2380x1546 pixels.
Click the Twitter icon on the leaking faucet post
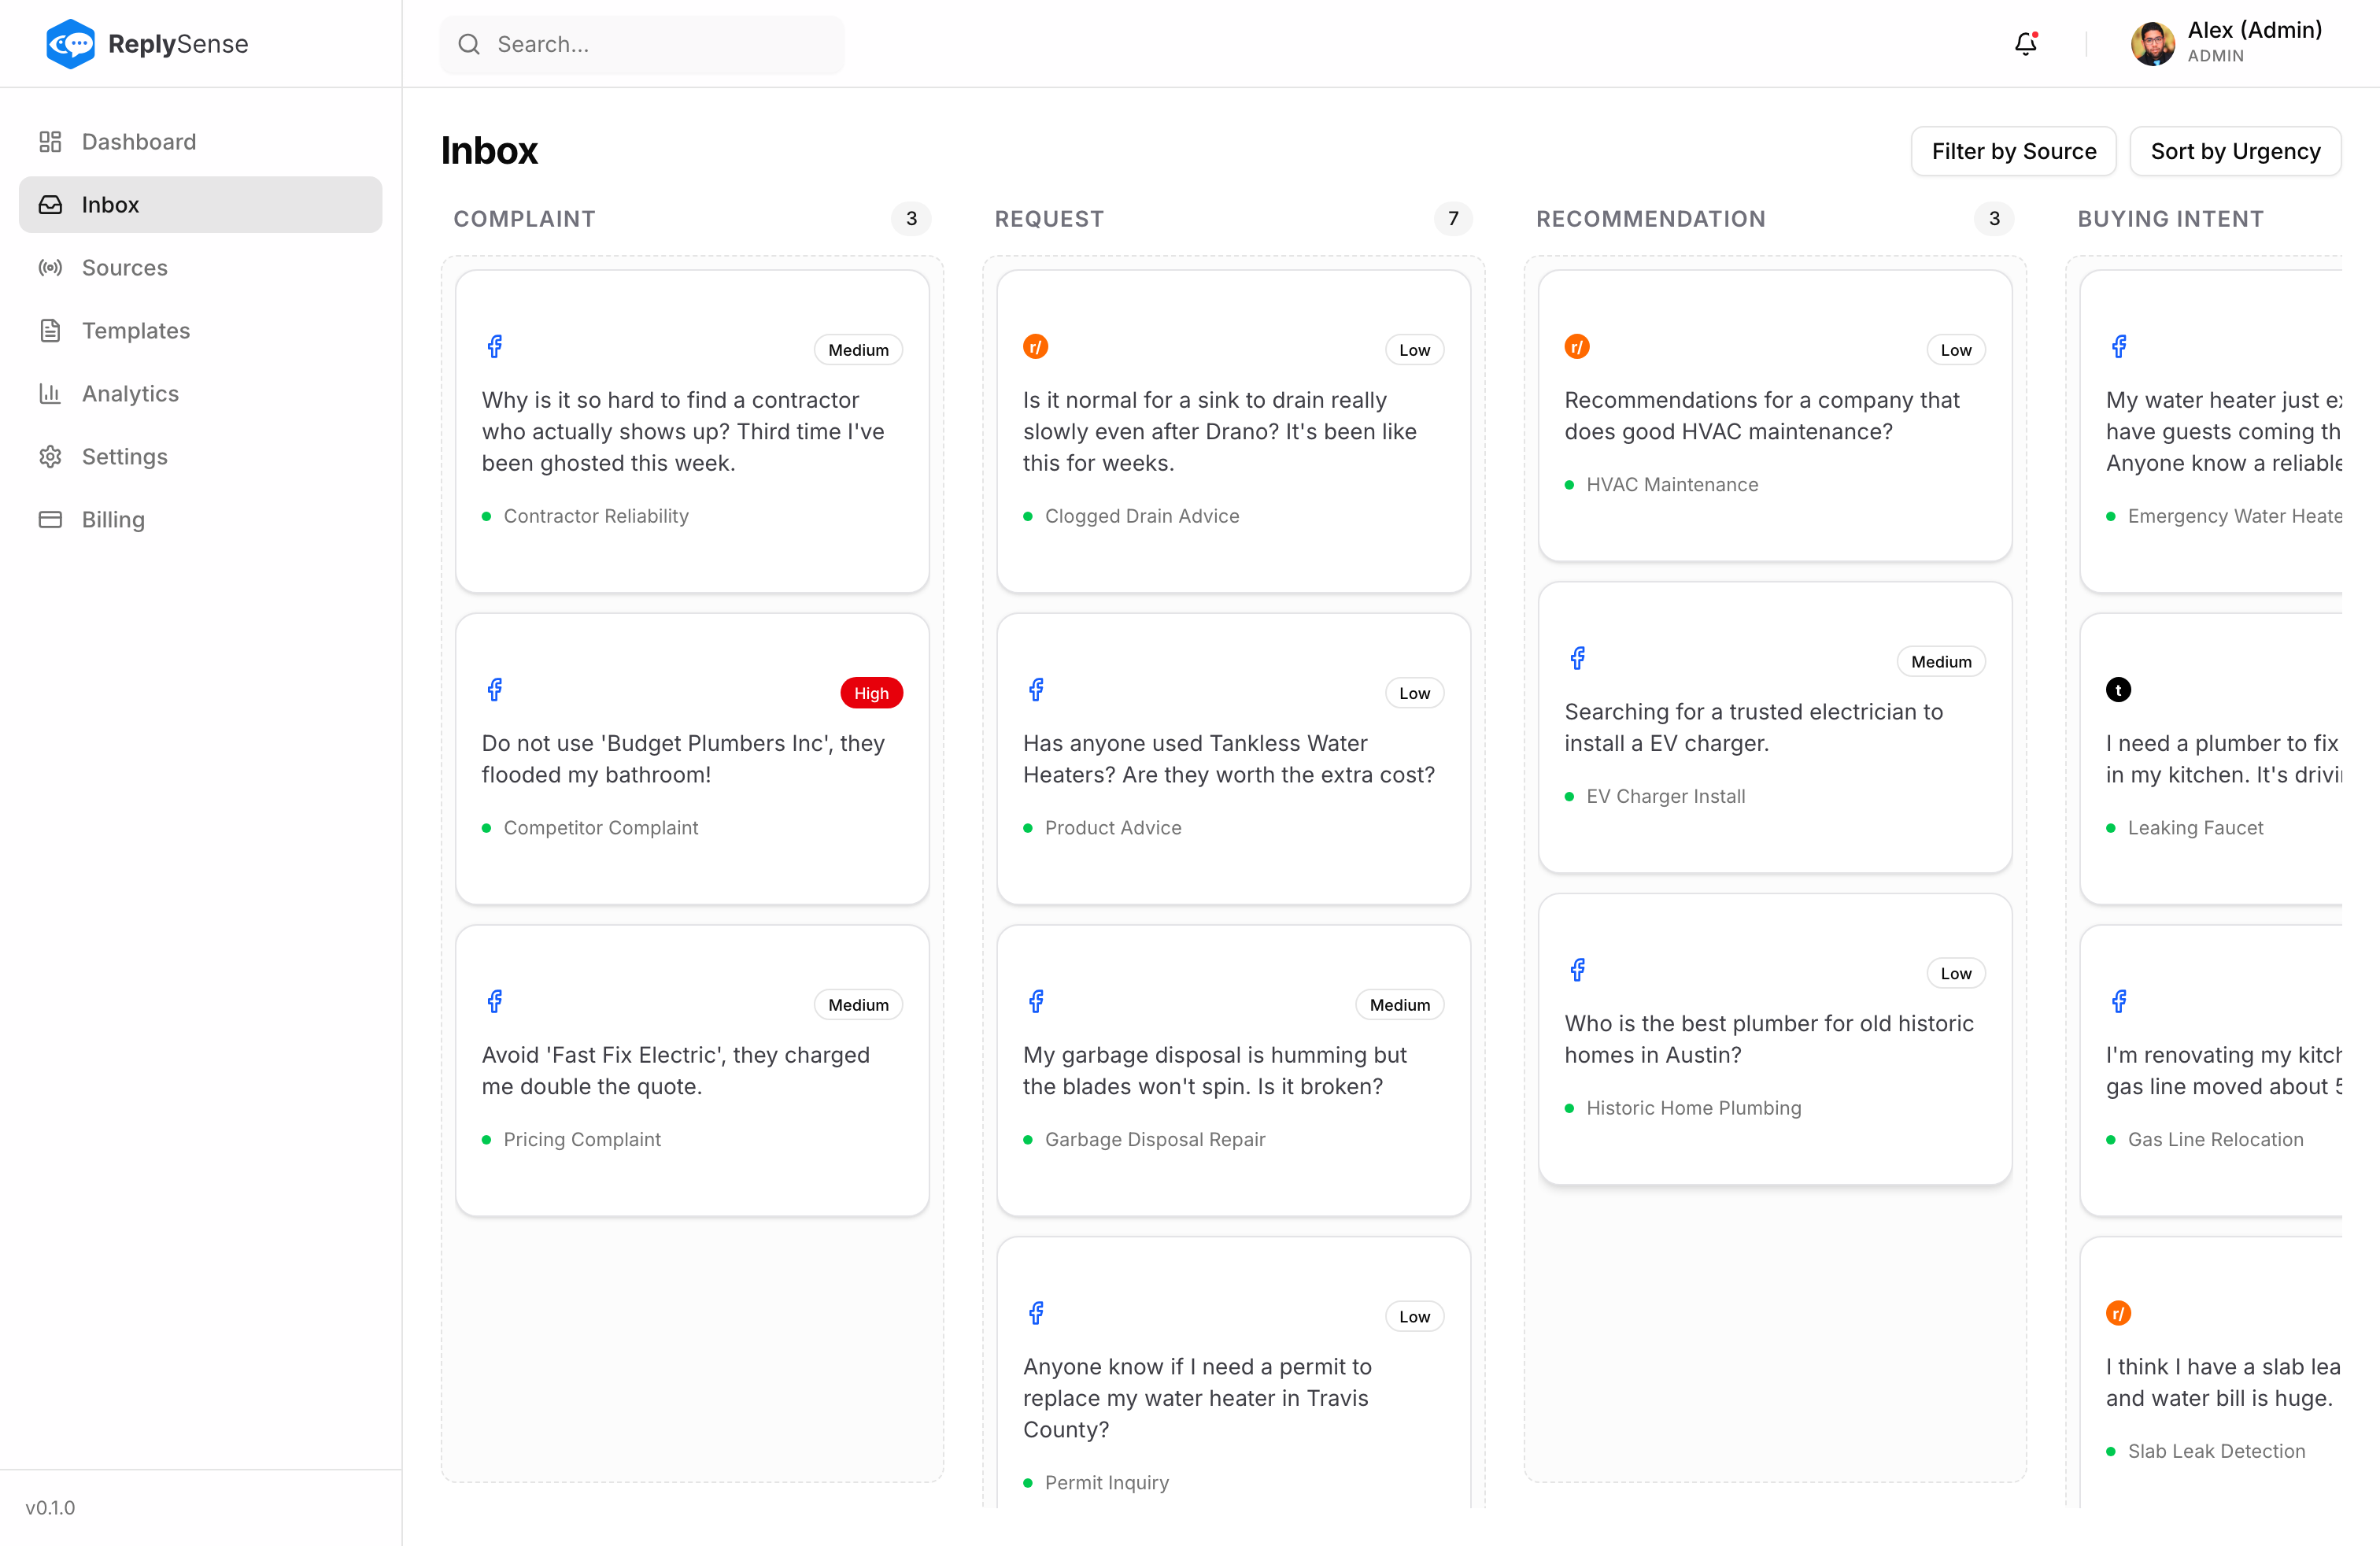click(x=2118, y=689)
